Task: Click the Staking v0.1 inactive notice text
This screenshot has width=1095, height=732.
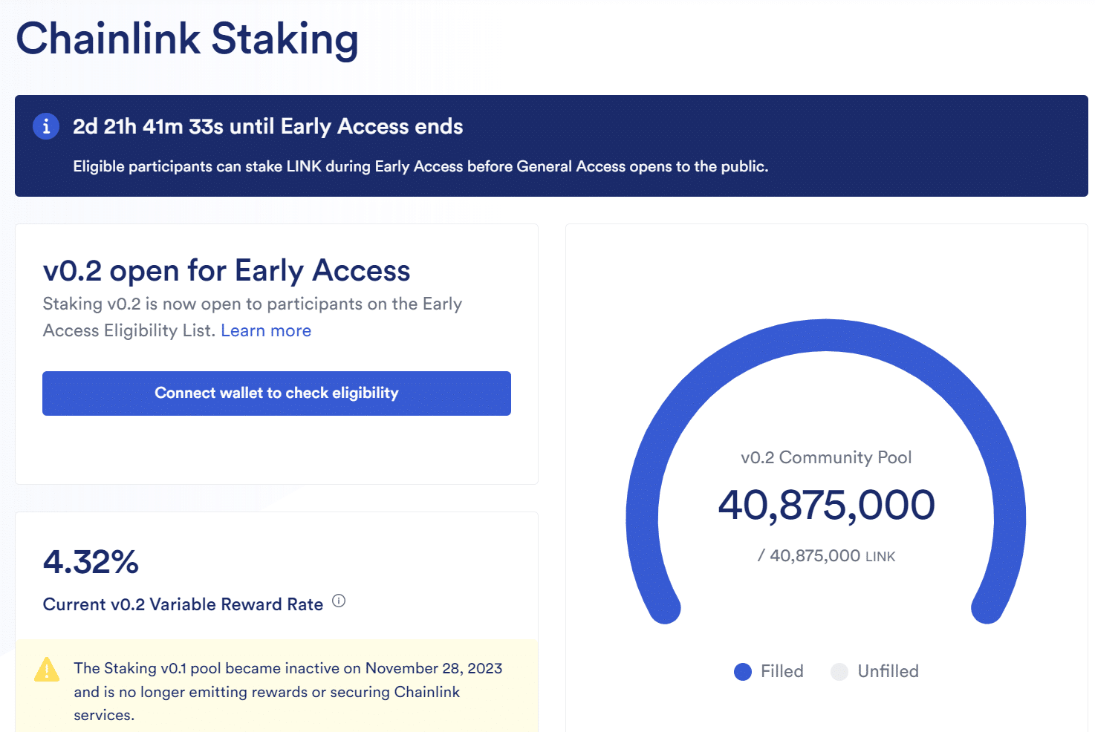Action: tap(288, 691)
